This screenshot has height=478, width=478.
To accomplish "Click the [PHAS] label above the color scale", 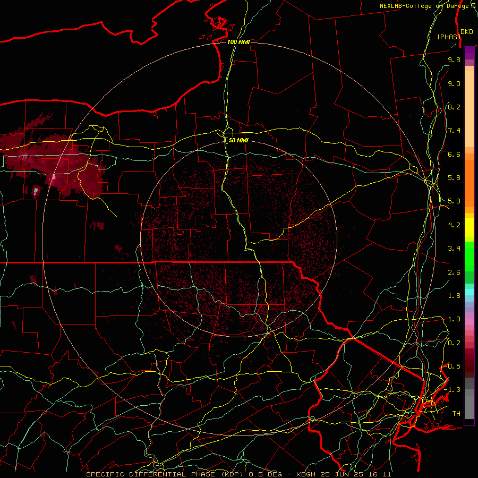I will (x=449, y=37).
